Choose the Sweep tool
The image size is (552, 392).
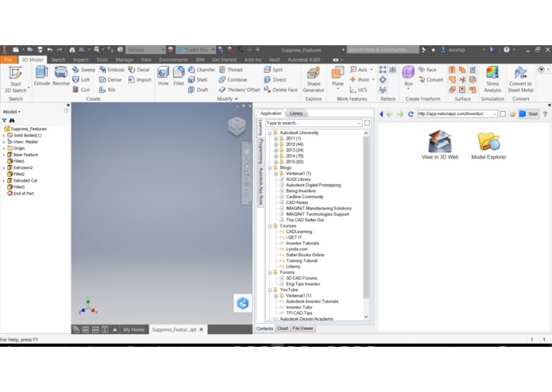(83, 70)
